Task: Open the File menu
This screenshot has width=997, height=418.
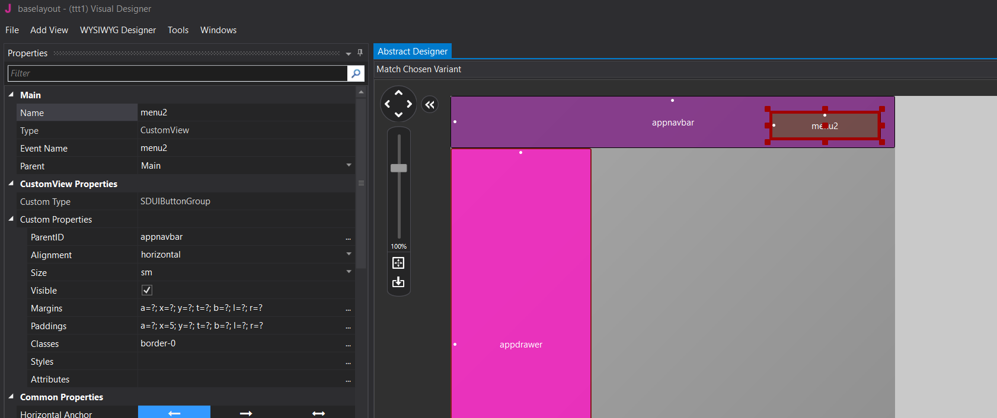Action: coord(12,30)
